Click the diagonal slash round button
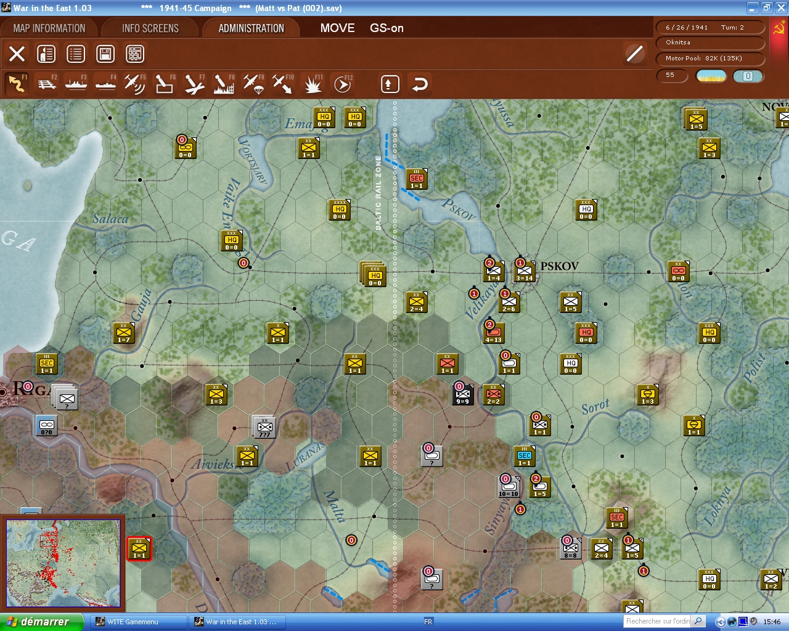Image resolution: width=789 pixels, height=631 pixels. [x=634, y=54]
